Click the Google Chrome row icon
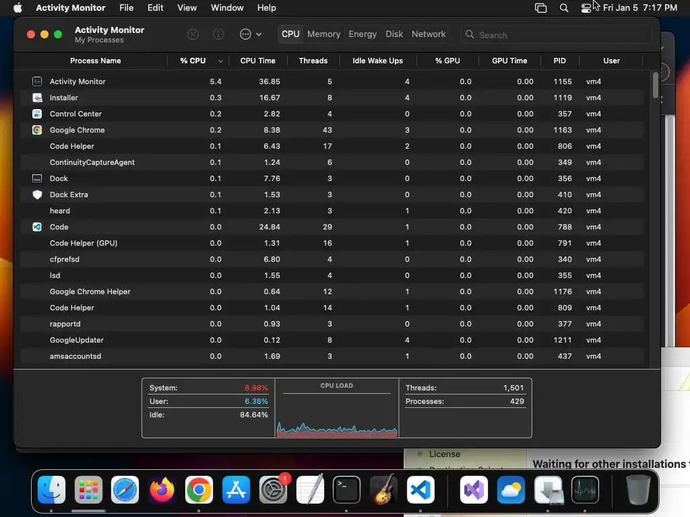This screenshot has width=690, height=517. [x=37, y=130]
